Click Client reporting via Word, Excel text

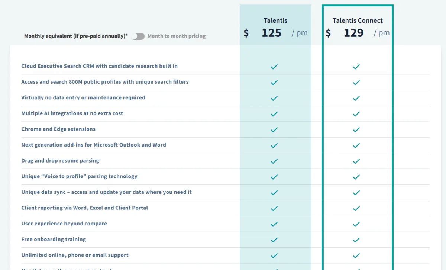point(85,208)
